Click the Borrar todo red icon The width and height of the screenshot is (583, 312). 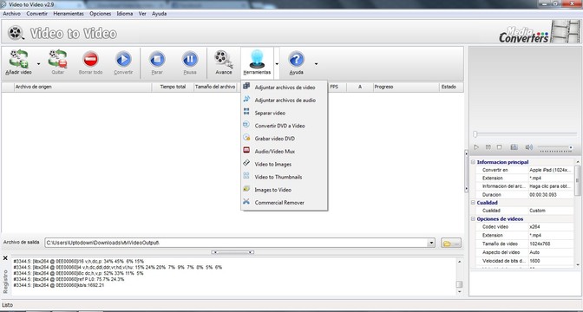point(90,59)
